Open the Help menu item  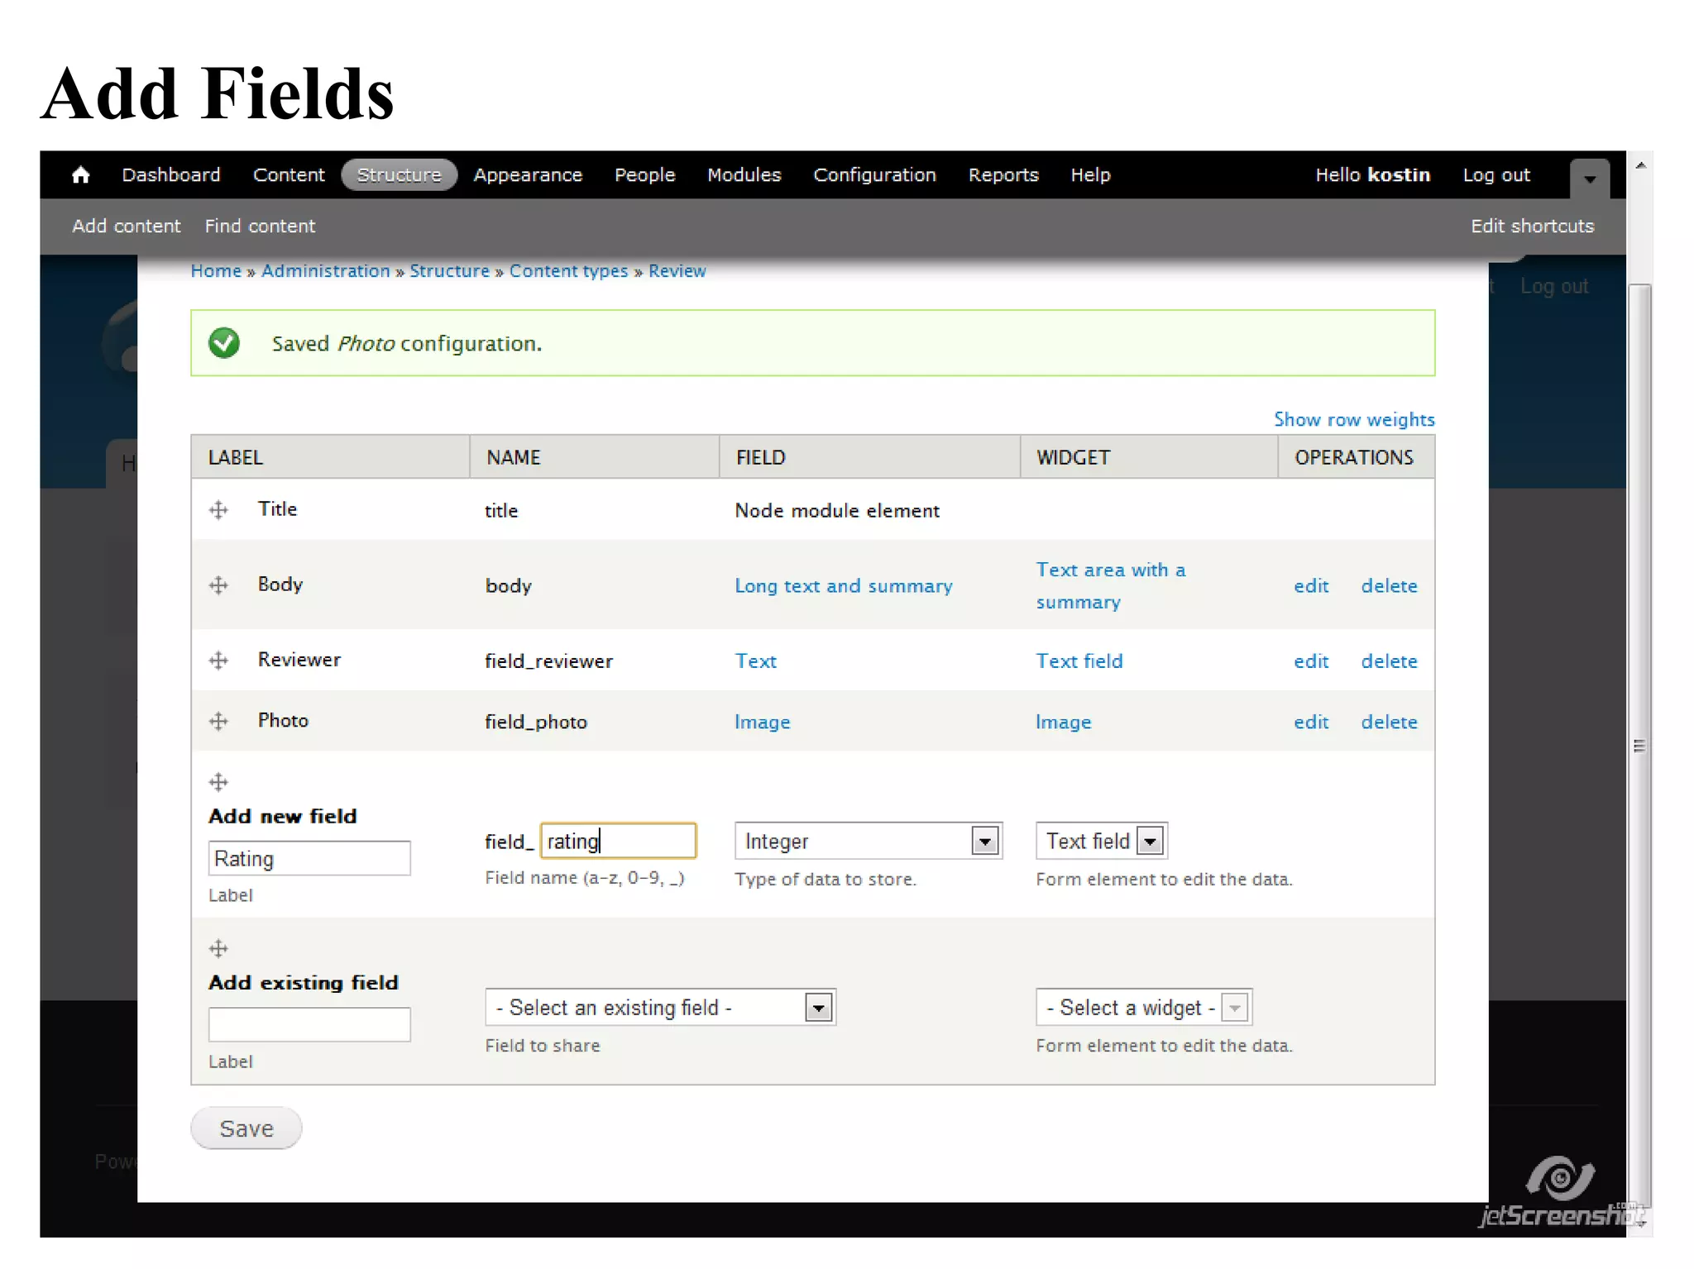[1090, 175]
